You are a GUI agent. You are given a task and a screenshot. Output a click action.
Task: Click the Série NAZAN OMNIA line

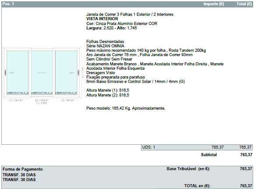[105, 46]
